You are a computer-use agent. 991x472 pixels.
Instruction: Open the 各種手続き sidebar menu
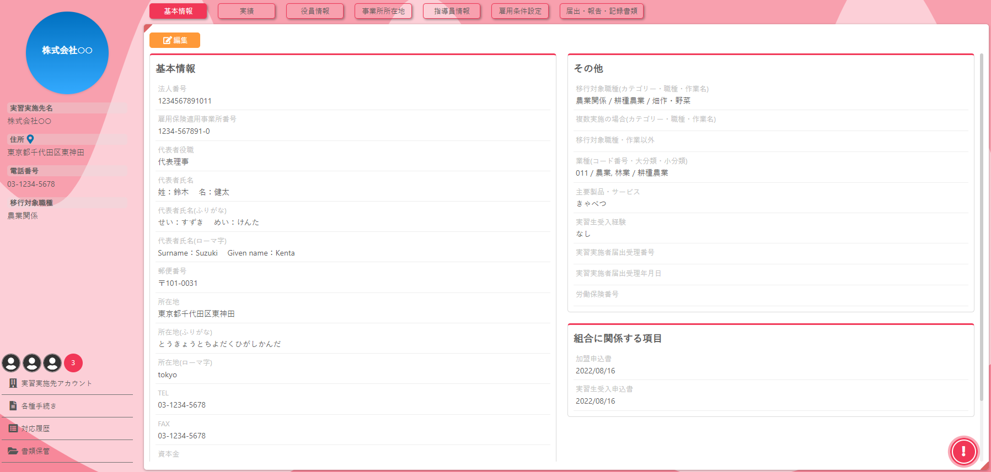[39, 406]
